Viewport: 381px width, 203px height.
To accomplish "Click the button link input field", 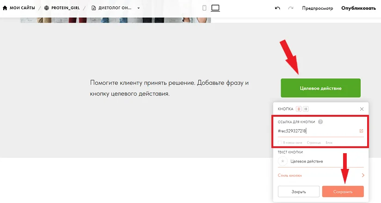I will point(318,131).
